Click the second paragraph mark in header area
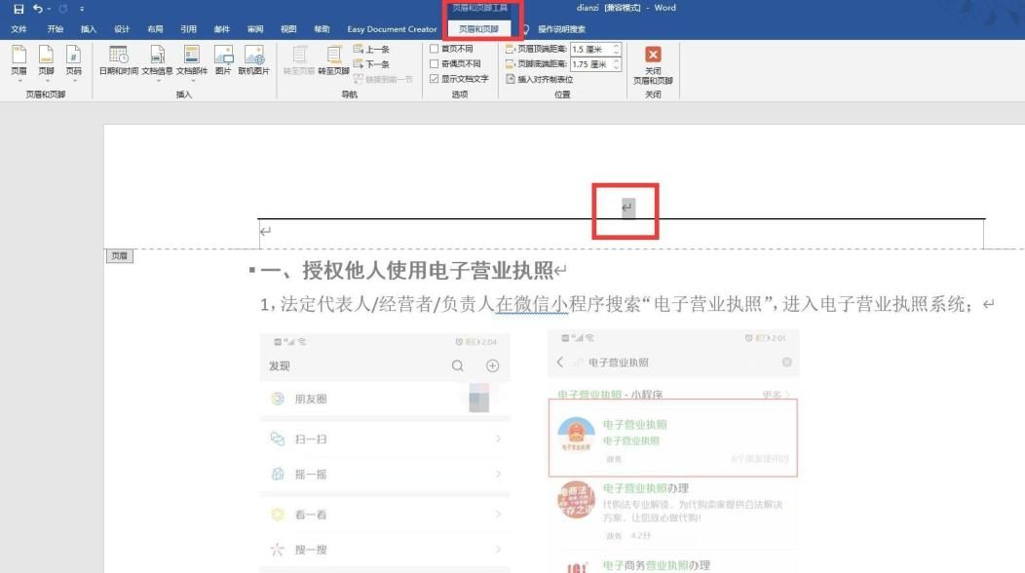 tap(265, 231)
